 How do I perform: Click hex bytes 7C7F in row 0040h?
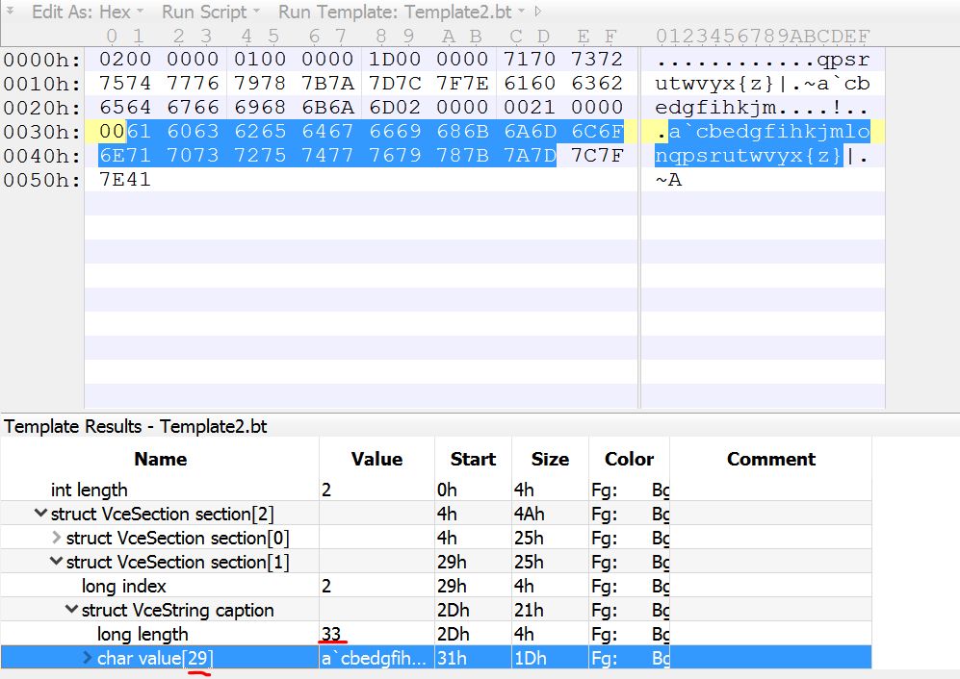tap(596, 156)
